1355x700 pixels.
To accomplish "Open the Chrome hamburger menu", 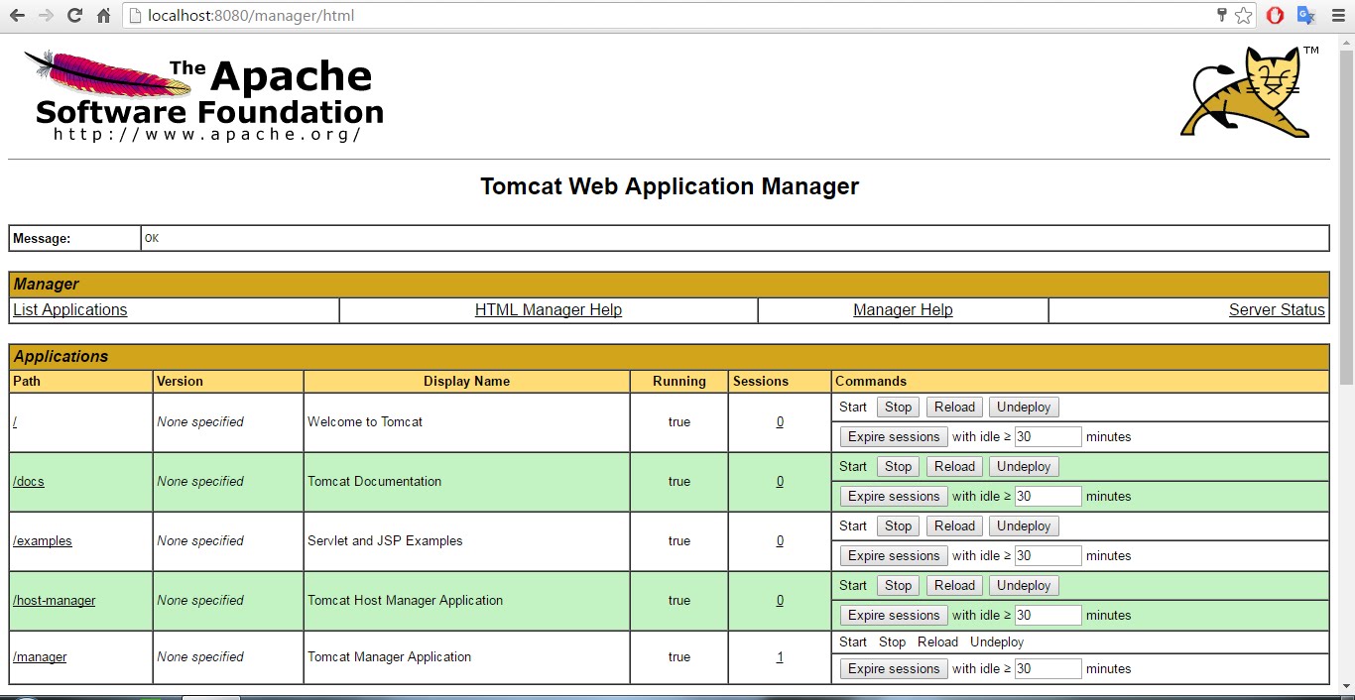I will pos(1337,16).
